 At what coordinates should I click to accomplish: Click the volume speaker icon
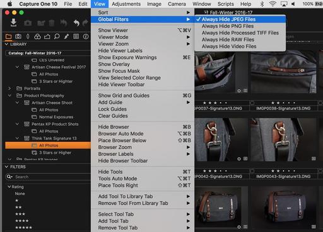293,4
